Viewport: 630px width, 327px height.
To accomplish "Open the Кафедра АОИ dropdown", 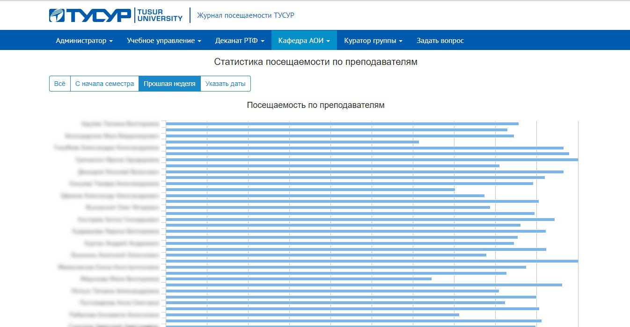I will [x=304, y=41].
